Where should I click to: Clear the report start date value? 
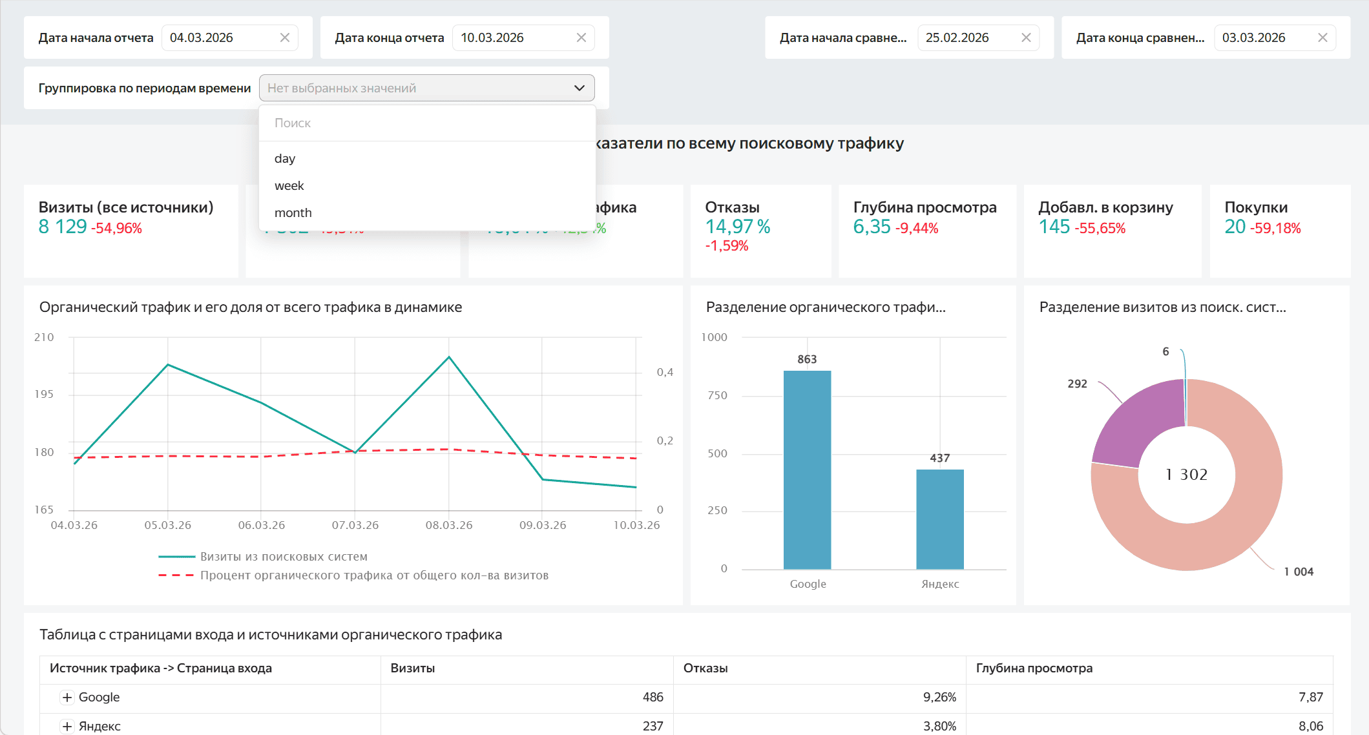[x=284, y=37]
